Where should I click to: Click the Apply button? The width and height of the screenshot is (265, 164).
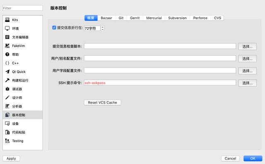click(x=11, y=159)
